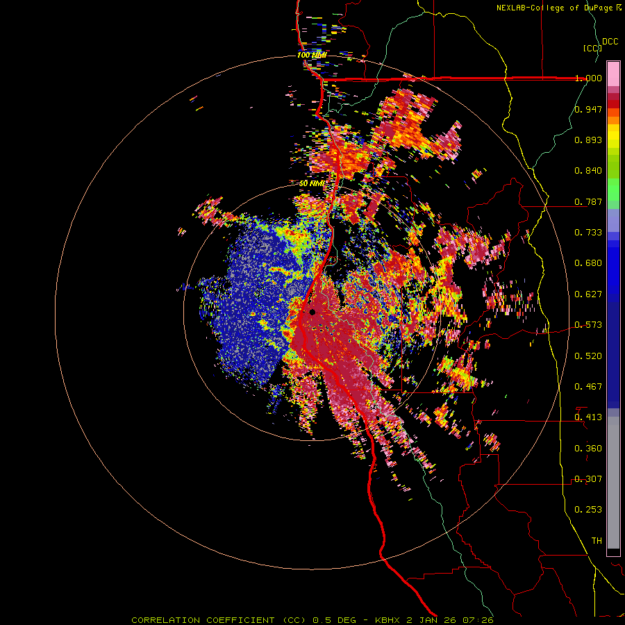The height and width of the screenshot is (625, 625).
Task: Click the gray lower segment of color bar
Action: pos(613,483)
